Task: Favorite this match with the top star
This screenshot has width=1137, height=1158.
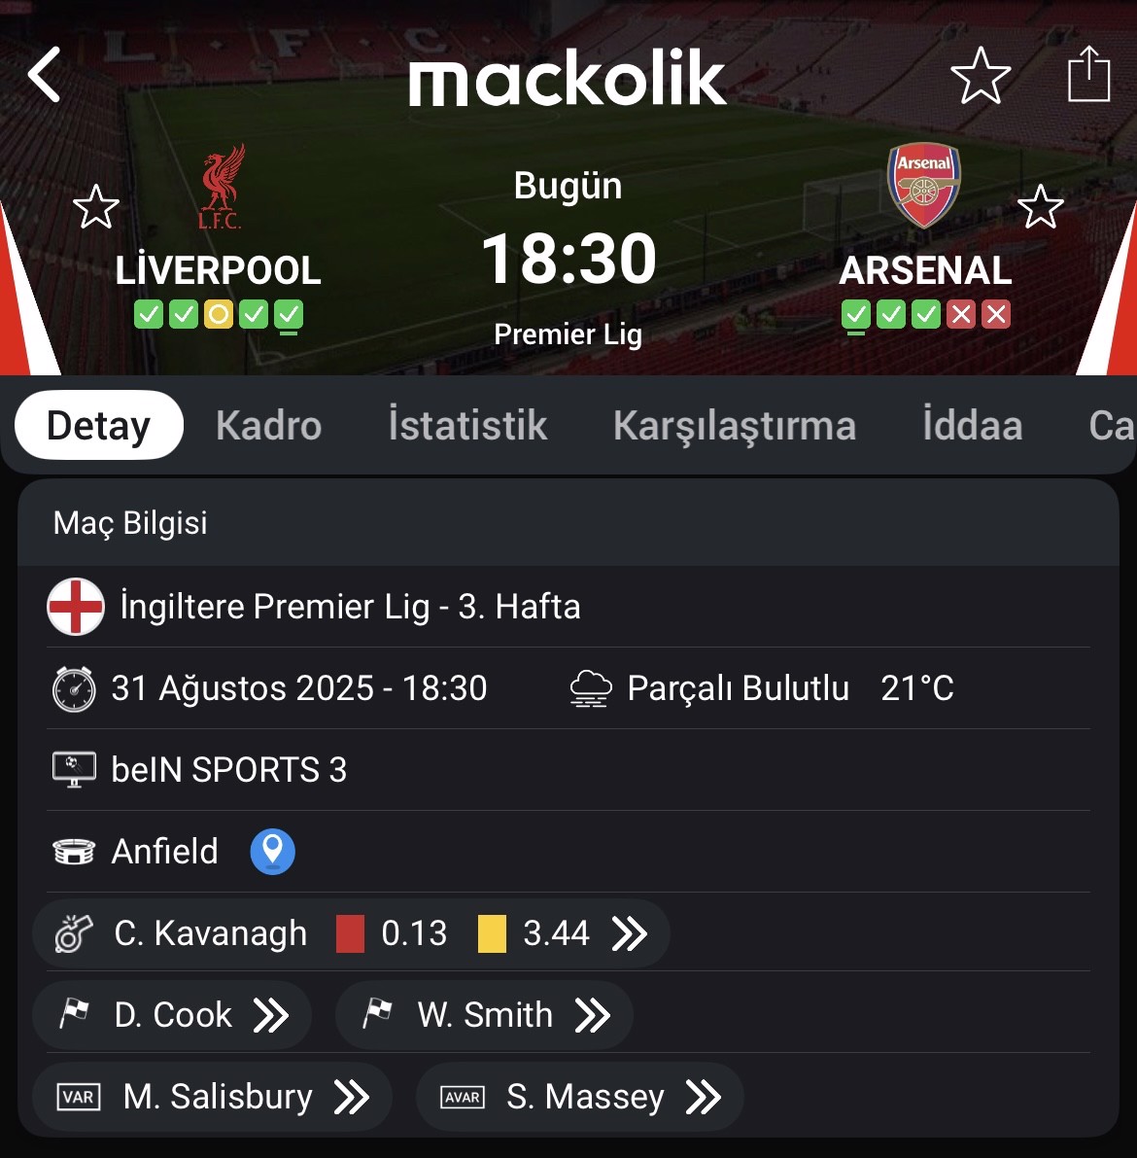Action: click(x=981, y=75)
